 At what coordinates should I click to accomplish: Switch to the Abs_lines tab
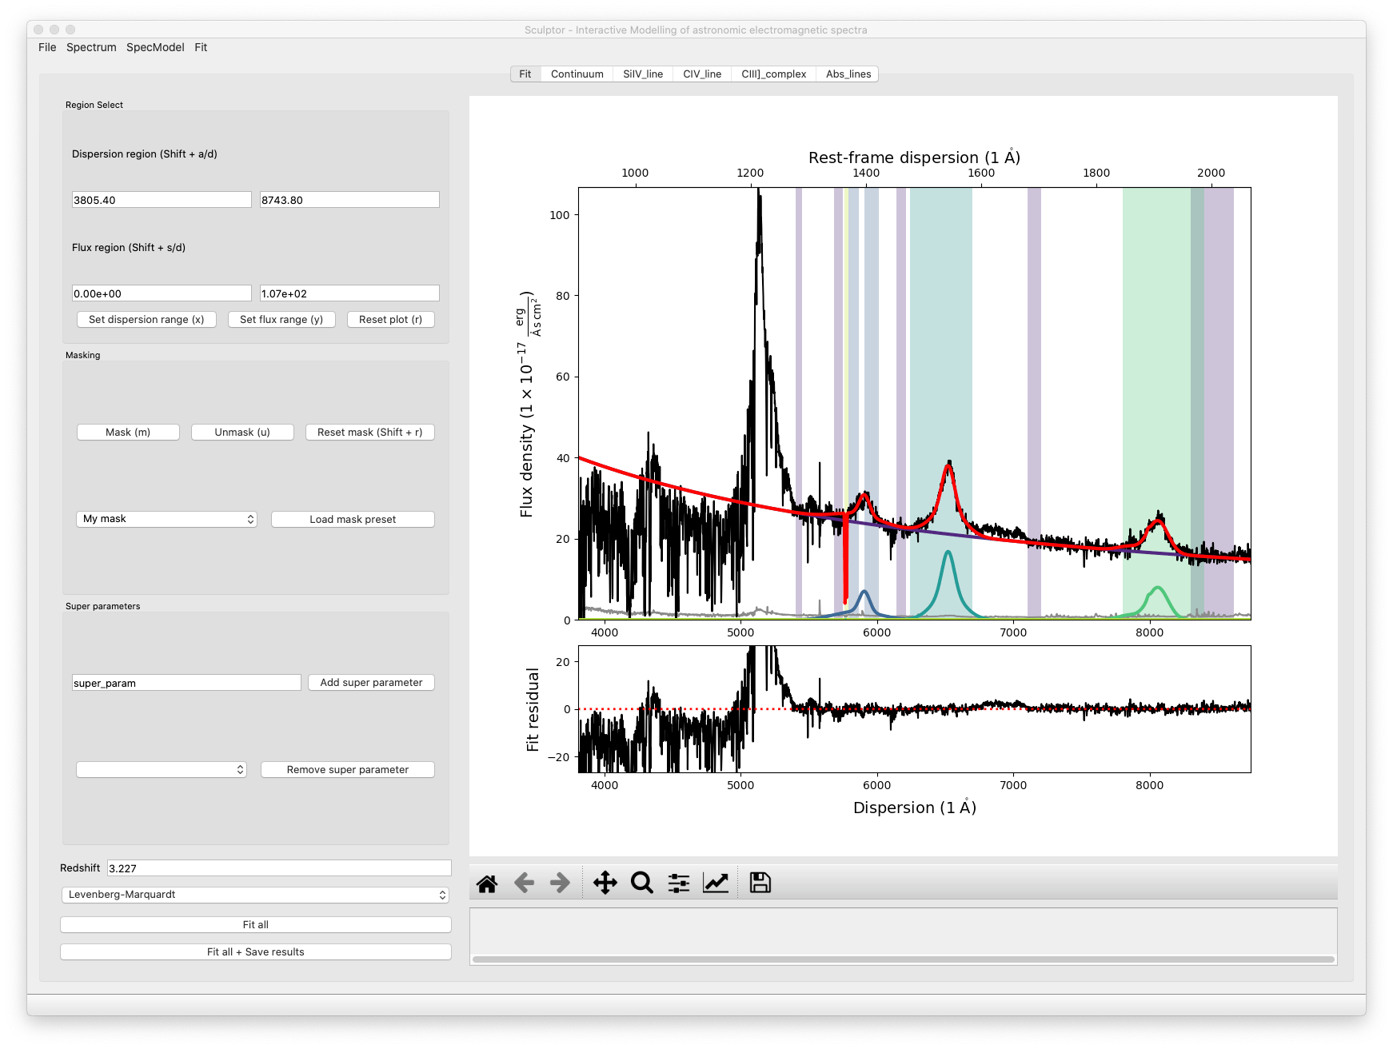pyautogui.click(x=848, y=74)
